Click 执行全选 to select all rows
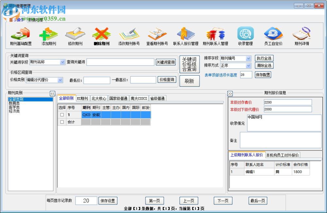The height and width of the screenshot is (213, 327). point(264,58)
